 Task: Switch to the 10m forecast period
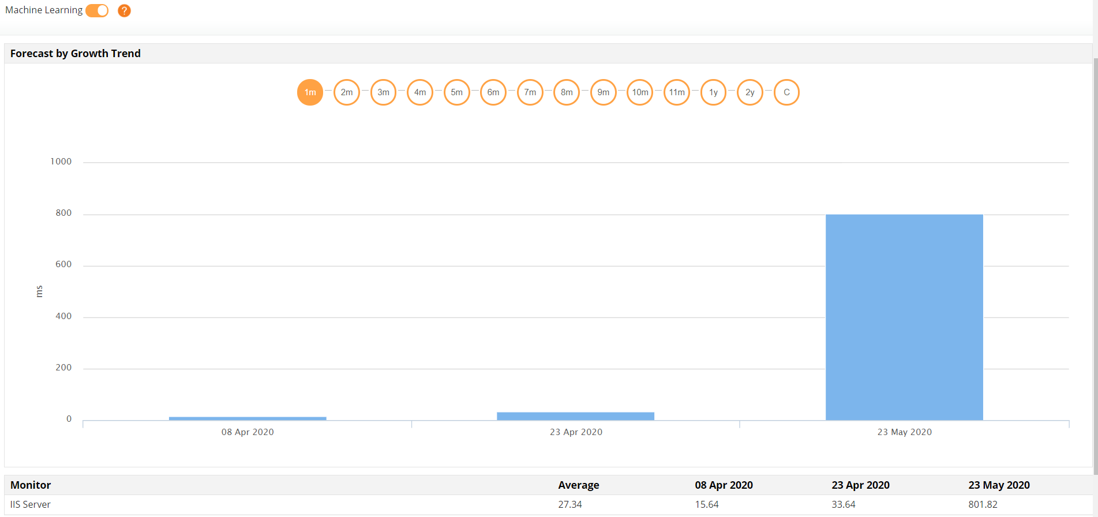coord(640,92)
